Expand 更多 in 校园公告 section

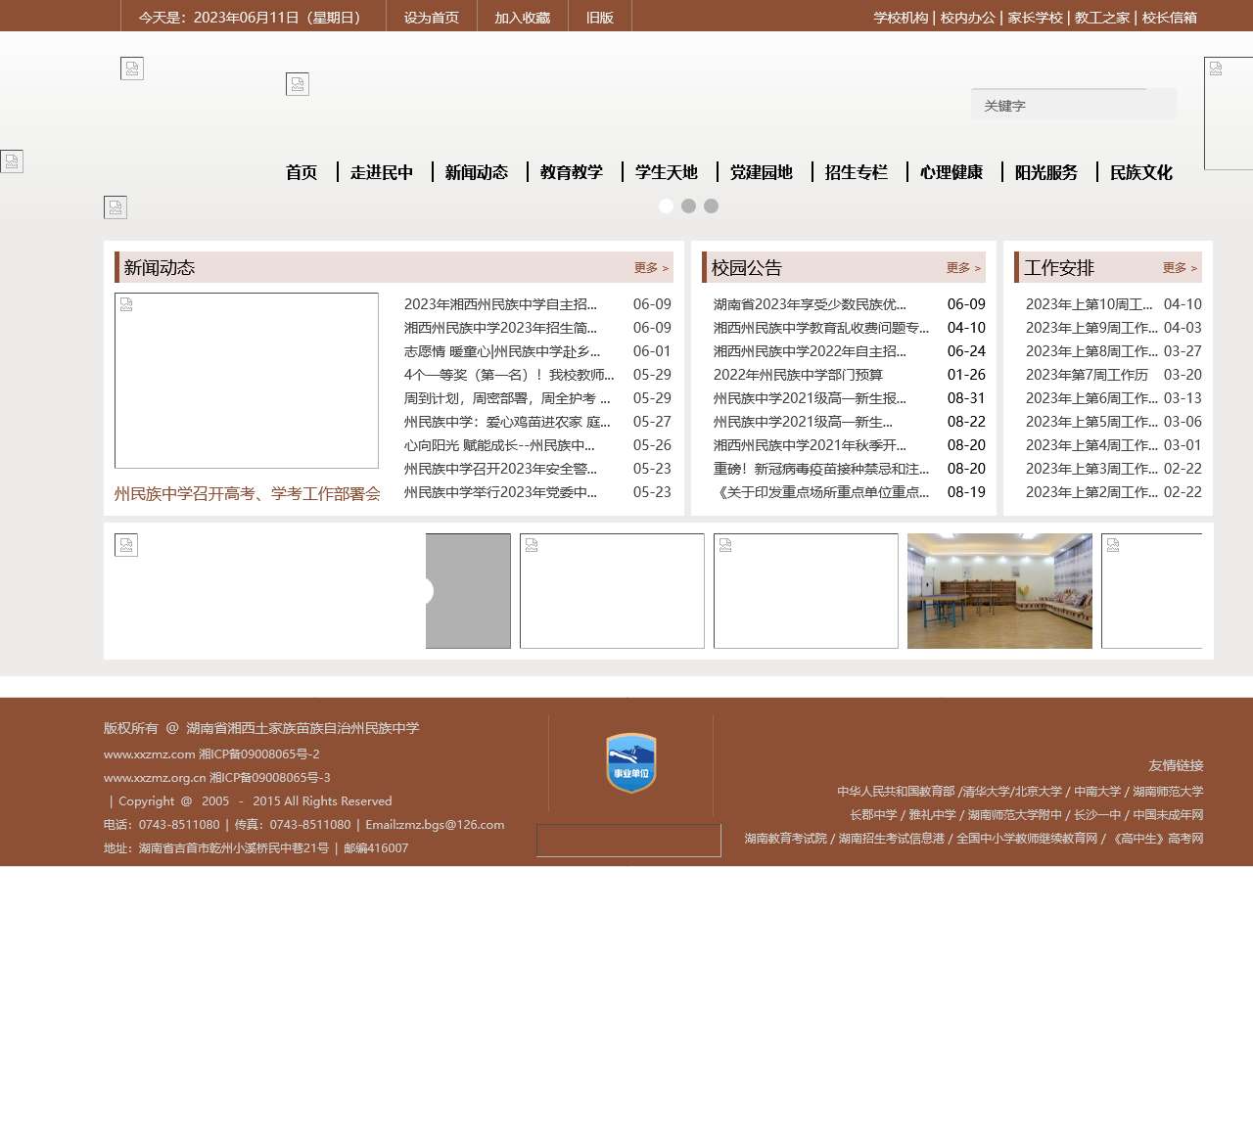(x=963, y=268)
